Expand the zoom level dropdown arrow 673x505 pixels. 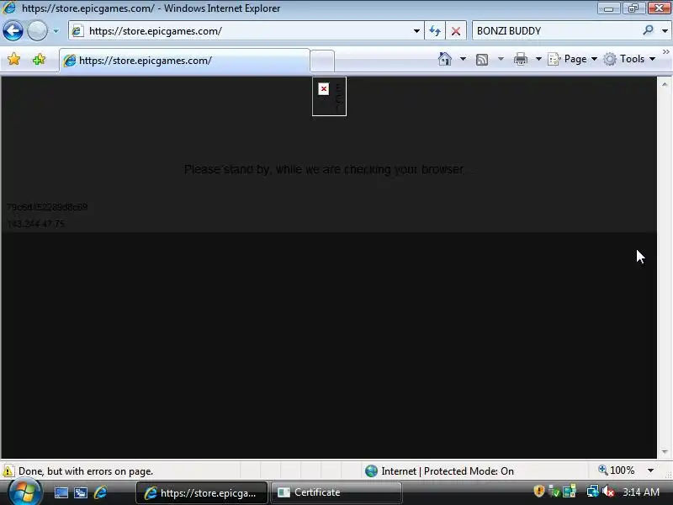coord(650,470)
